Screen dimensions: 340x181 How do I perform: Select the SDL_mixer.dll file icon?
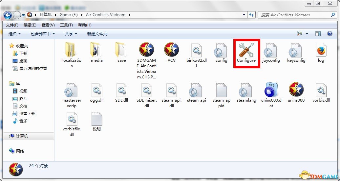(x=147, y=90)
